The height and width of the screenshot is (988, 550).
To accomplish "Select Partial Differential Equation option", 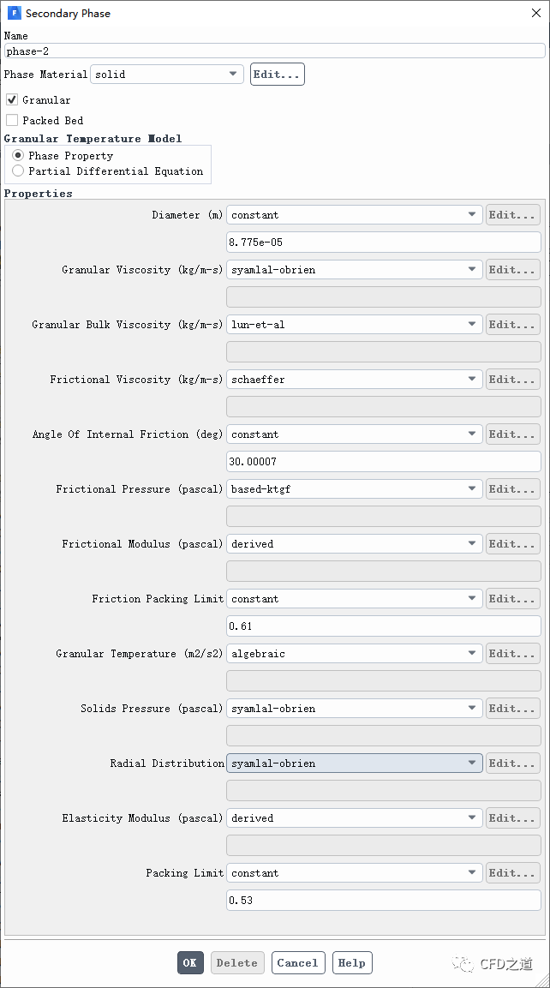I will point(18,171).
